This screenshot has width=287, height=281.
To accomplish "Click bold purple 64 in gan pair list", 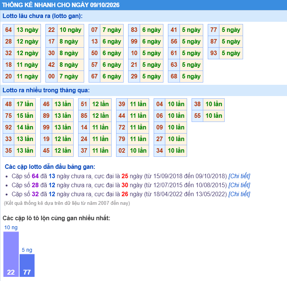I will click(x=35, y=176).
